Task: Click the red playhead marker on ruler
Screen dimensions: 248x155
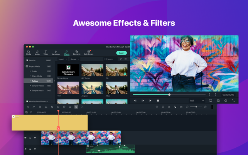Action: click(x=58, y=111)
